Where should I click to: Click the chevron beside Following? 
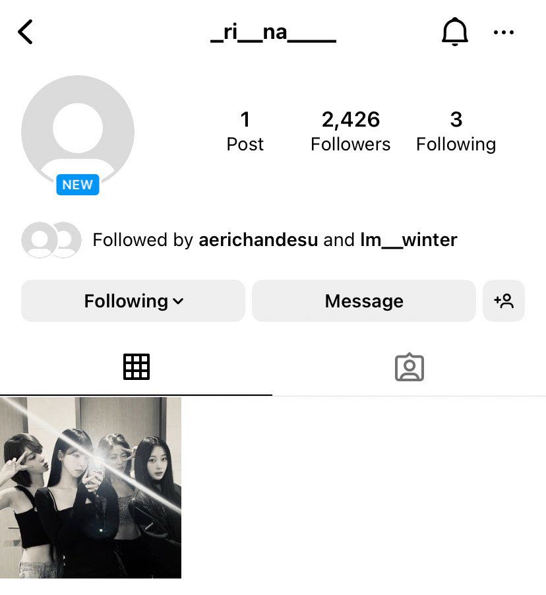178,301
